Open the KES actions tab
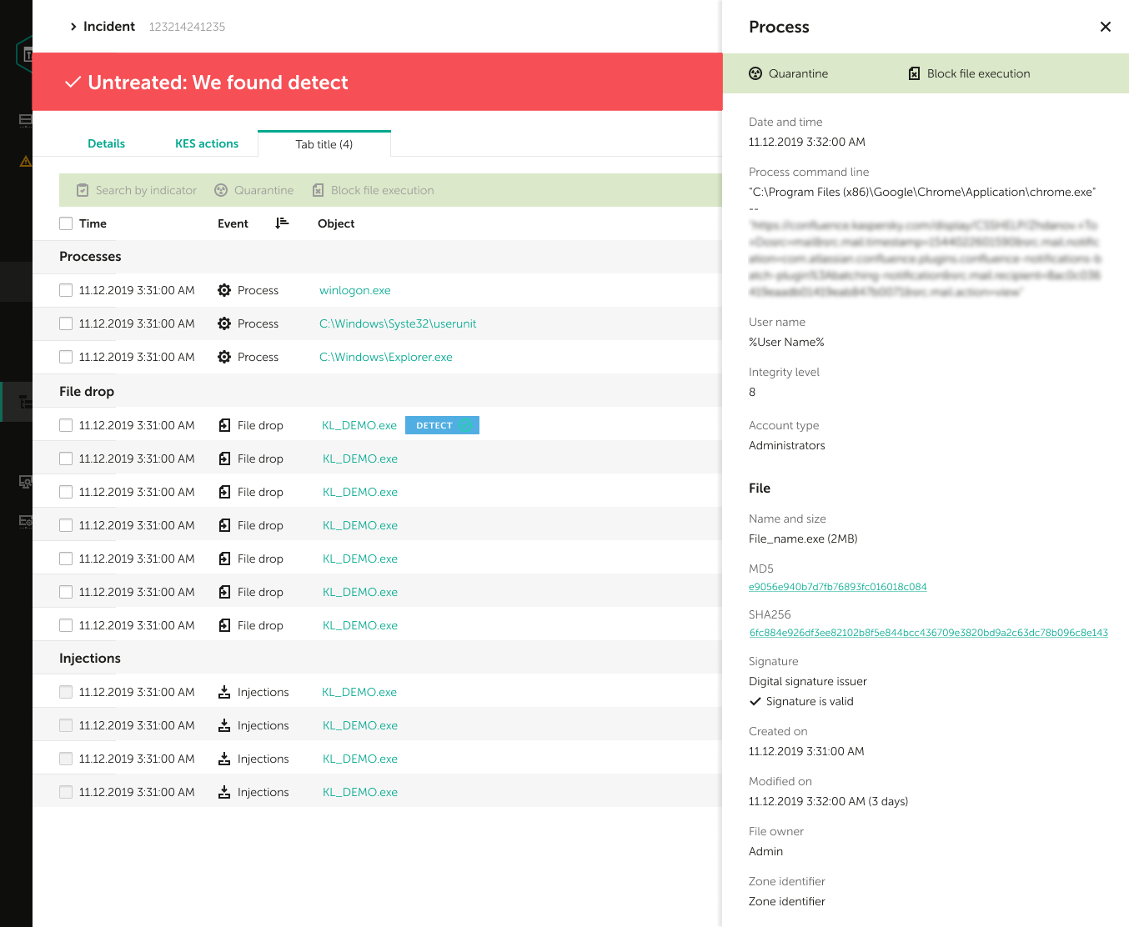This screenshot has width=1129, height=927. click(207, 143)
